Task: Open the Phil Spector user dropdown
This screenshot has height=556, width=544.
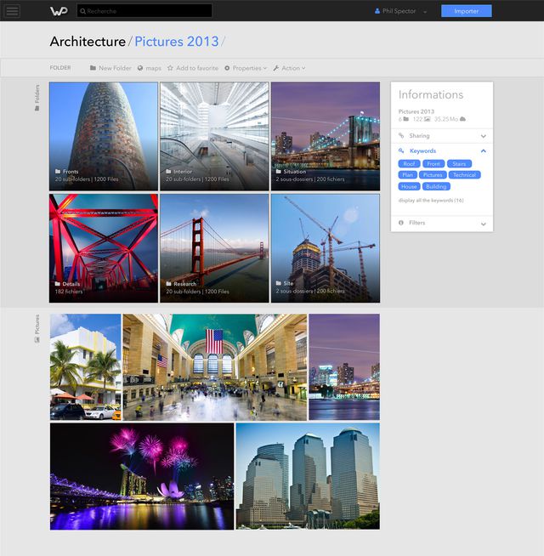Action: [400, 11]
